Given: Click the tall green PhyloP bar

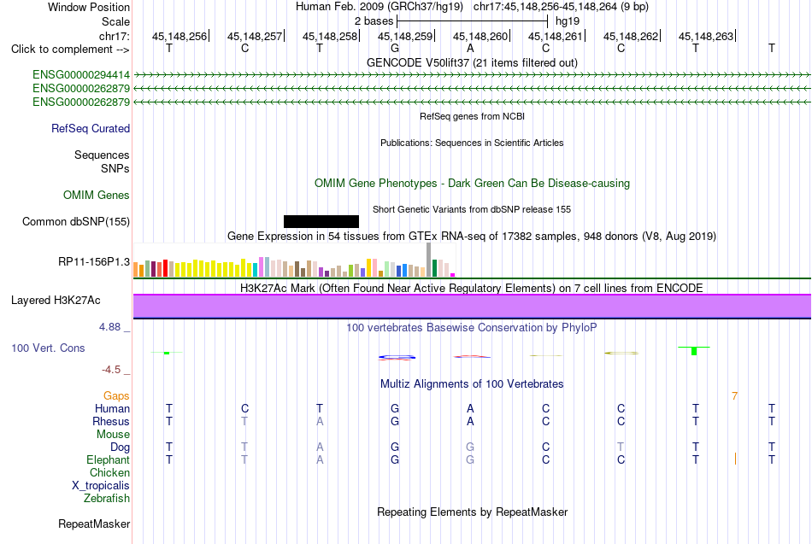Looking at the screenshot, I should click(x=694, y=351).
